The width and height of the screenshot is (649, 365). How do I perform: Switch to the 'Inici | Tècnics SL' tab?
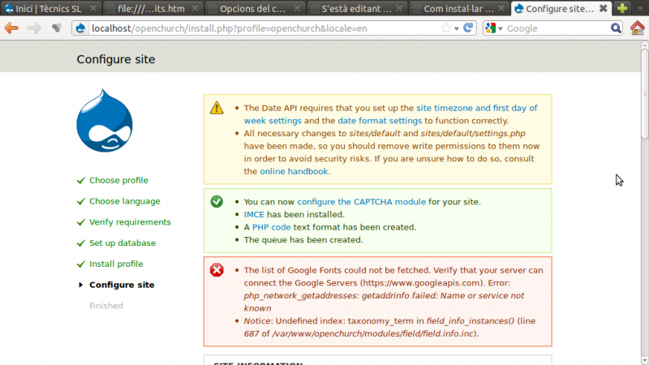pos(49,9)
